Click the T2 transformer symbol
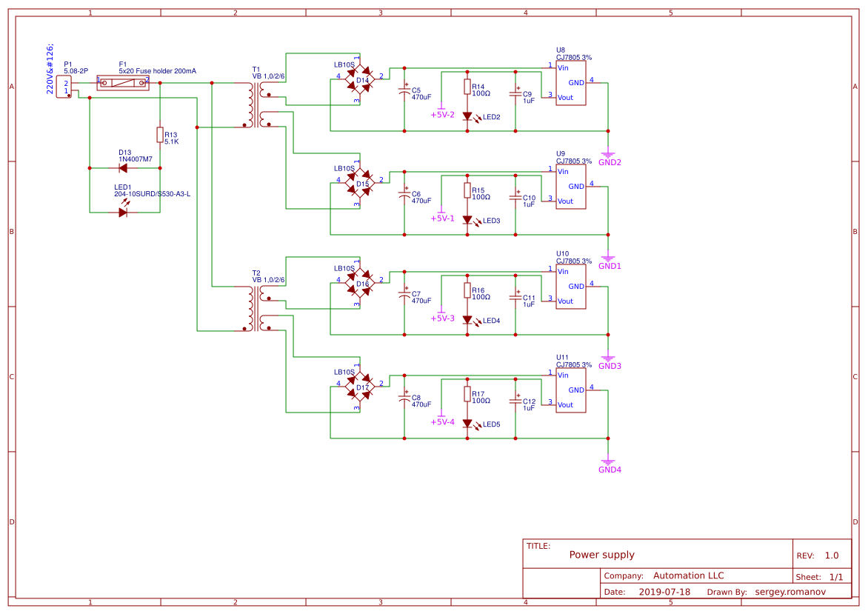The height and width of the screenshot is (614, 868). 256,307
